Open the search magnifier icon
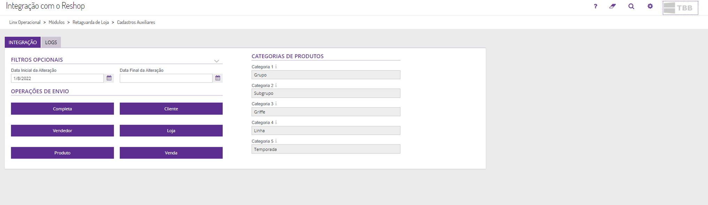Image resolution: width=708 pixels, height=205 pixels. coord(631,6)
